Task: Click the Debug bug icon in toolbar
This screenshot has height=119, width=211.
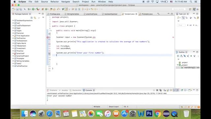Action: (29, 9)
